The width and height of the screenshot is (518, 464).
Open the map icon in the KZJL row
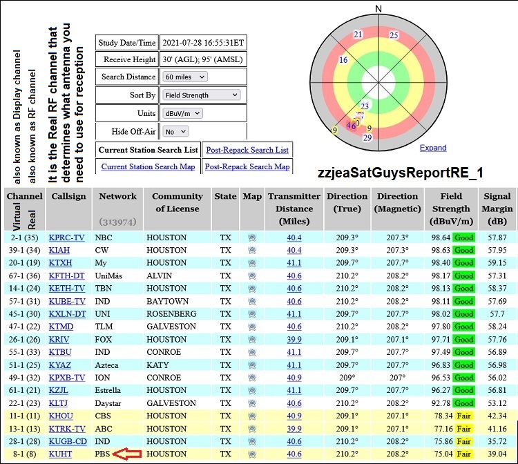tap(252, 390)
